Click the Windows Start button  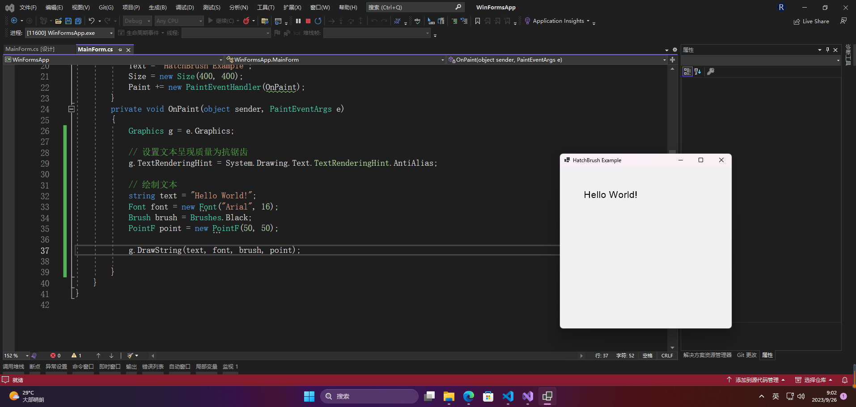309,396
